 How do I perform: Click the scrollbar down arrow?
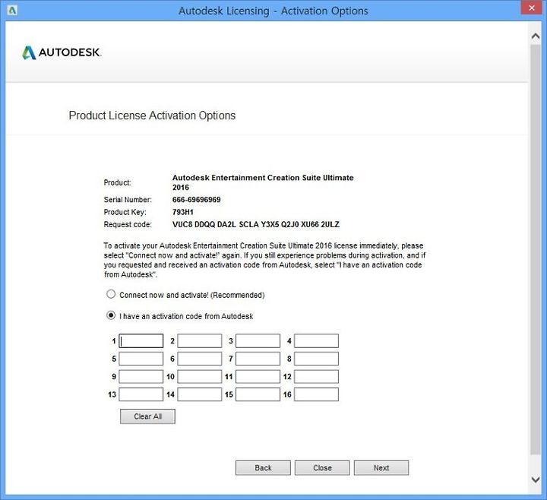tap(536, 479)
